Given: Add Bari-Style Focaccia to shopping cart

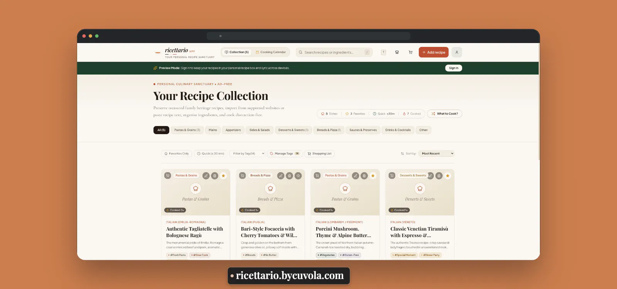Looking at the screenshot, I should tap(243, 176).
